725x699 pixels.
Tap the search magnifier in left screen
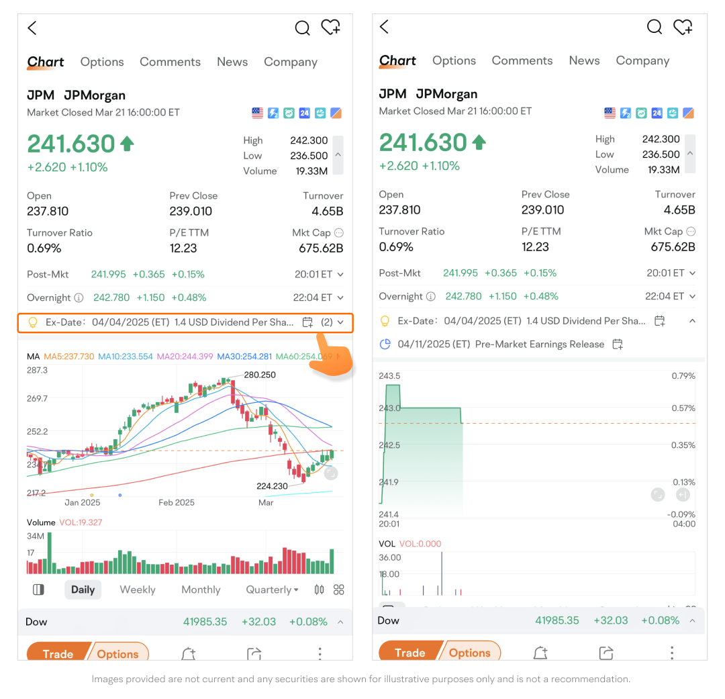303,28
